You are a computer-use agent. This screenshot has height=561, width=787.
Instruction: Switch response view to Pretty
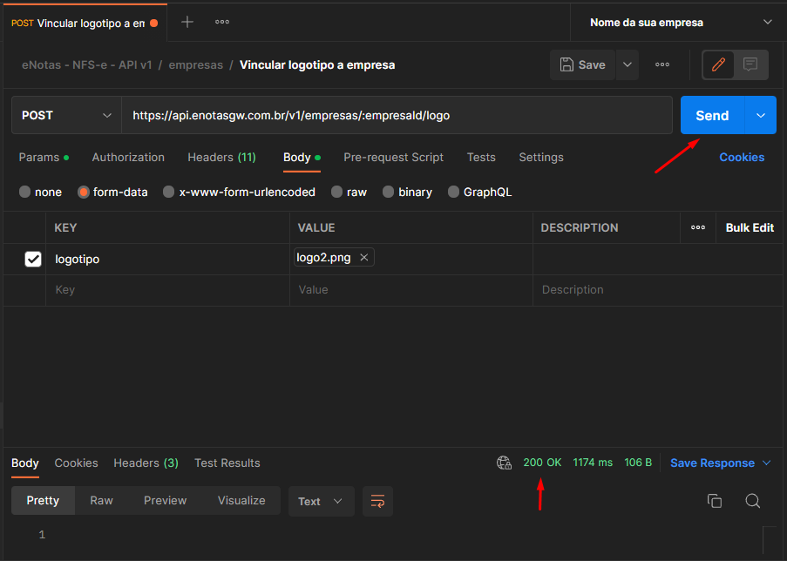(43, 501)
